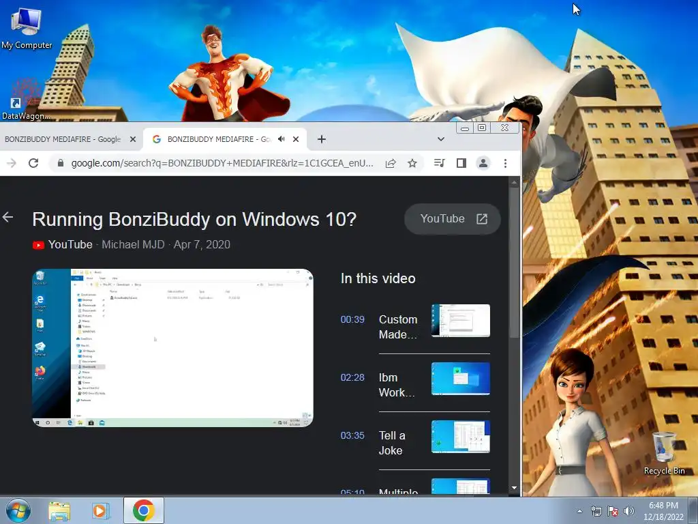698x524 pixels.
Task: Select the 'Custom Made...' chapter
Action: tap(398, 327)
